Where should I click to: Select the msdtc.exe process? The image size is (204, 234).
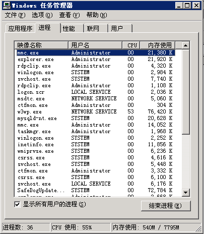point(96,99)
